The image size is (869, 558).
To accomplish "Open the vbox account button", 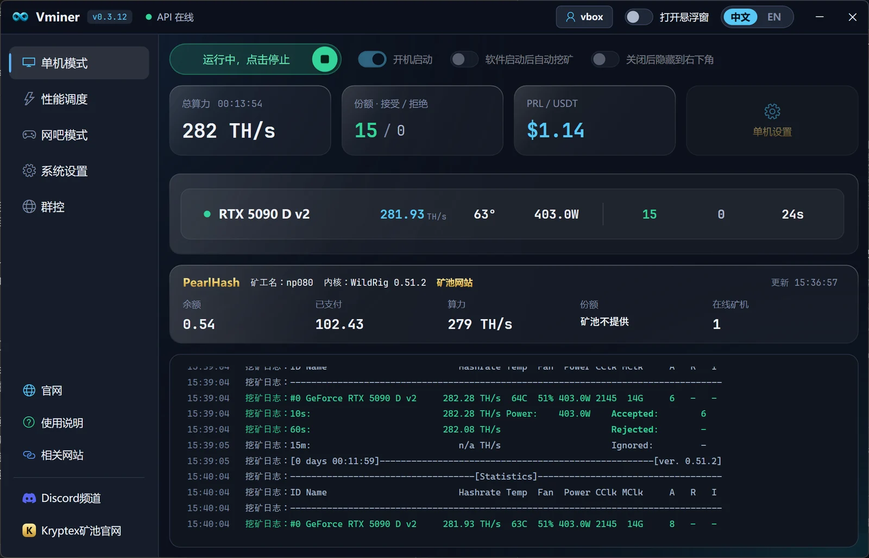I will pos(584,17).
